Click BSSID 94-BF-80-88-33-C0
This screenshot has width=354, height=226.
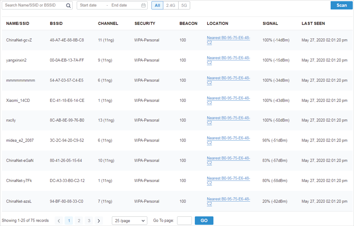[x=67, y=201]
